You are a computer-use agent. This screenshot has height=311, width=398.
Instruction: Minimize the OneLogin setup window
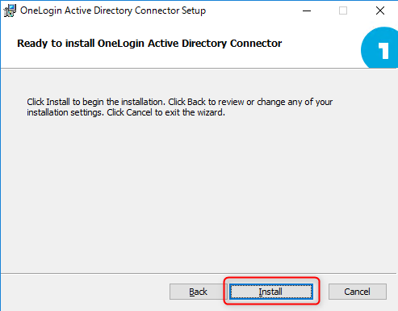307,11
